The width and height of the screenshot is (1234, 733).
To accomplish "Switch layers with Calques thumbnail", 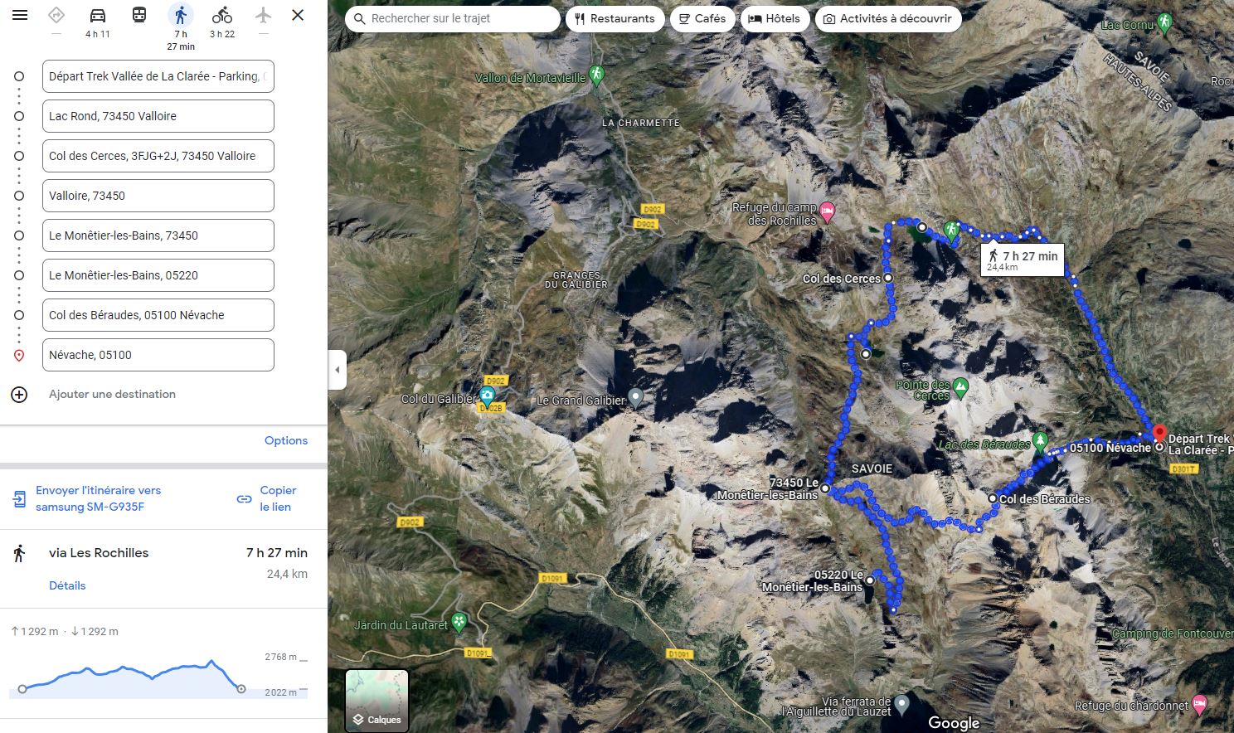I will [377, 701].
